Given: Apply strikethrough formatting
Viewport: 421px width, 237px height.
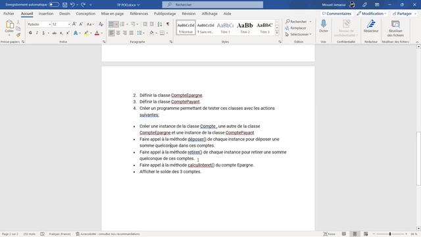Looking at the screenshot, I should 54,33.
